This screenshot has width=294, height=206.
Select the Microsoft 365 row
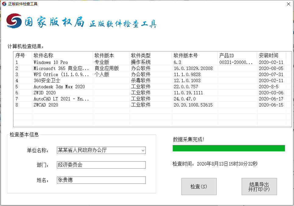click(x=61, y=68)
